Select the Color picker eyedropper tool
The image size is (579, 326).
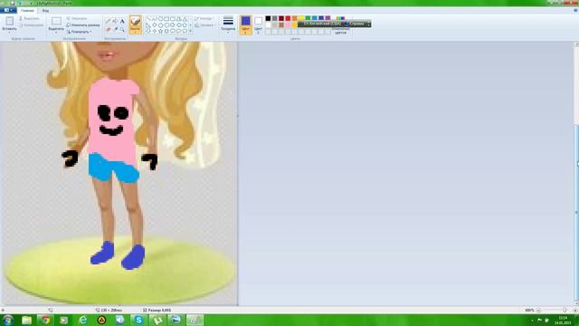click(115, 29)
